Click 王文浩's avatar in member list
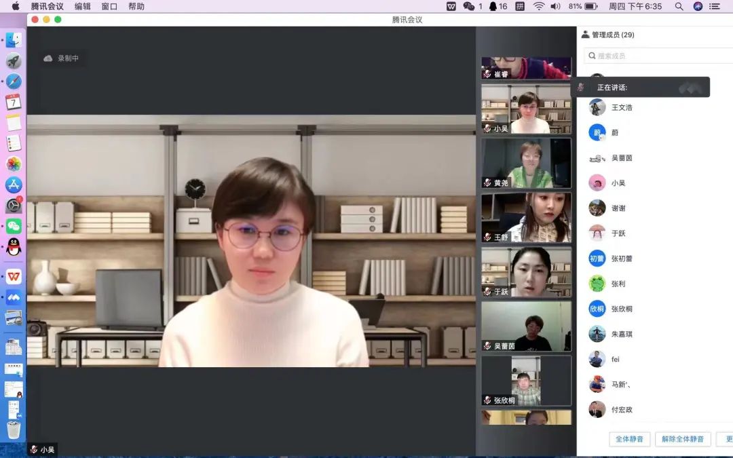This screenshot has height=458, width=733. (597, 107)
